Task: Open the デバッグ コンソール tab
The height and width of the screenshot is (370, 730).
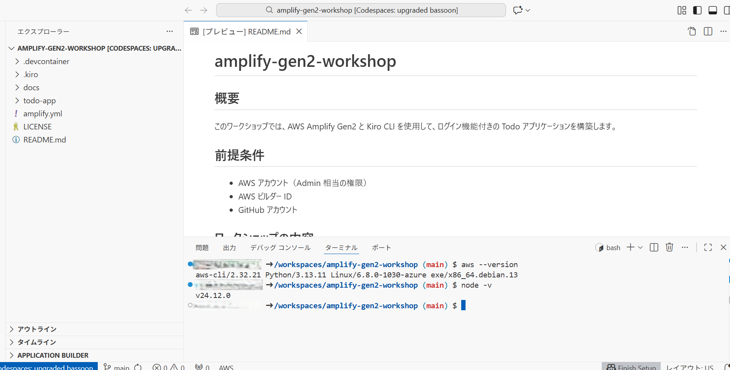Action: 280,248
